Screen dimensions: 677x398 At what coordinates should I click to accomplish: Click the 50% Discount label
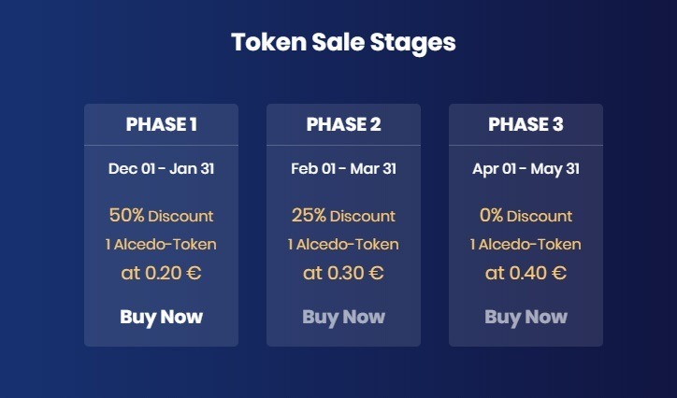coord(161,216)
